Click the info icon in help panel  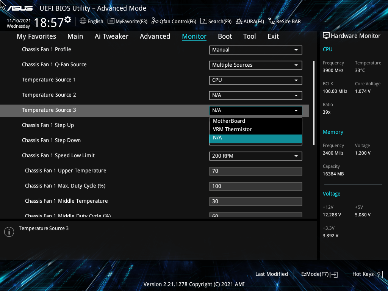click(x=9, y=232)
